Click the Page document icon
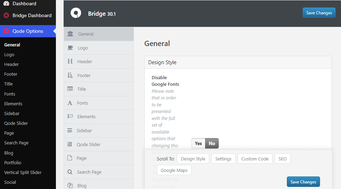 coord(70,158)
